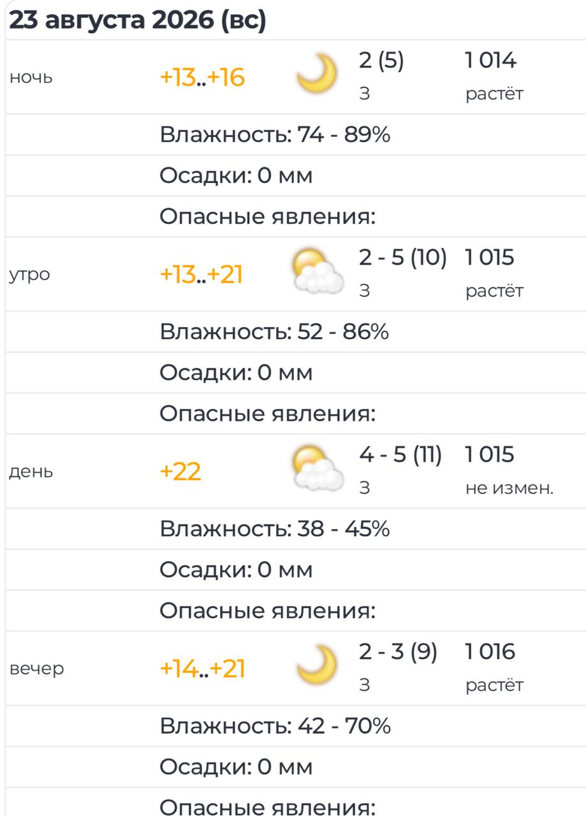The width and height of the screenshot is (586, 816).
Task: Select the 23 августа 2026 (вс) heading
Action: [x=136, y=21]
